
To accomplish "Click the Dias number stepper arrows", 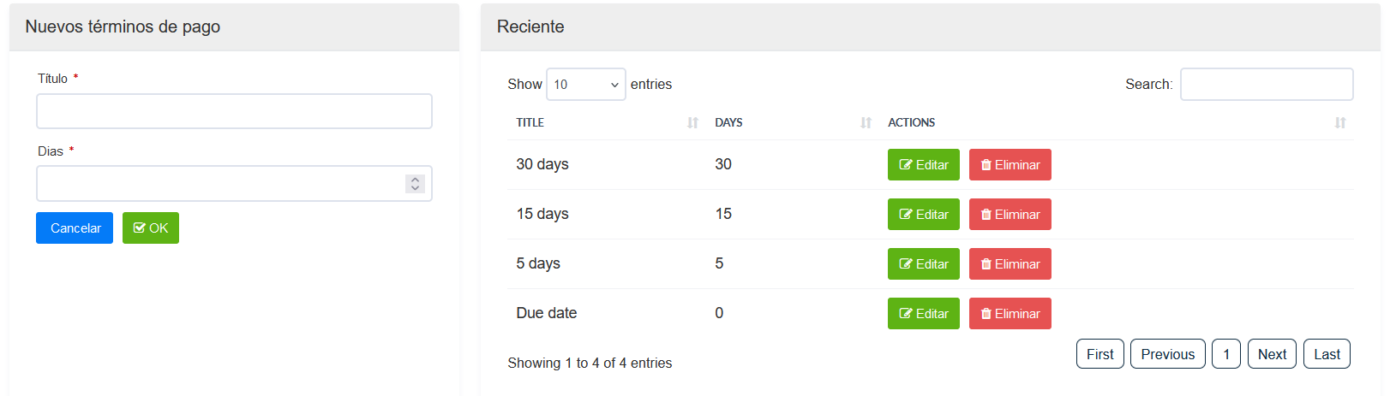I will pos(415,184).
